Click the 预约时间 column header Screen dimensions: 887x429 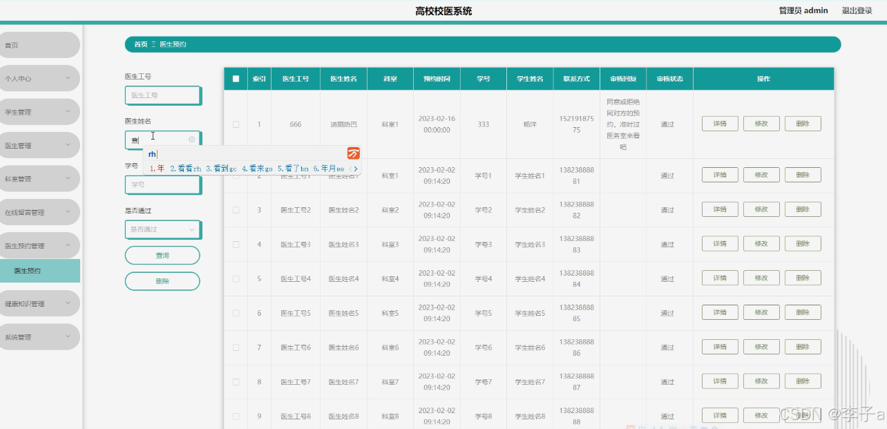[437, 79]
